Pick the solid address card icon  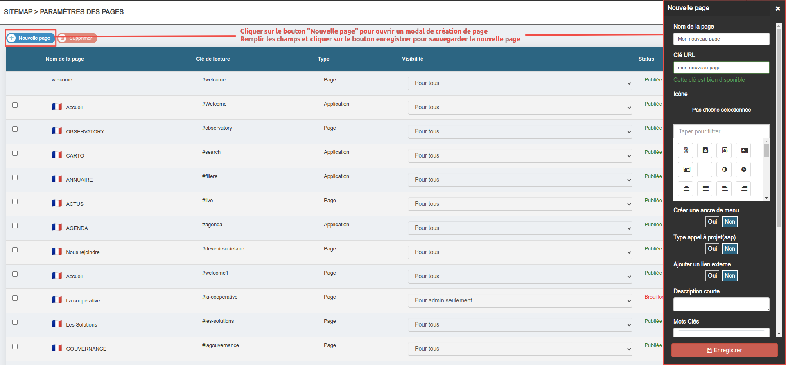[x=744, y=151]
